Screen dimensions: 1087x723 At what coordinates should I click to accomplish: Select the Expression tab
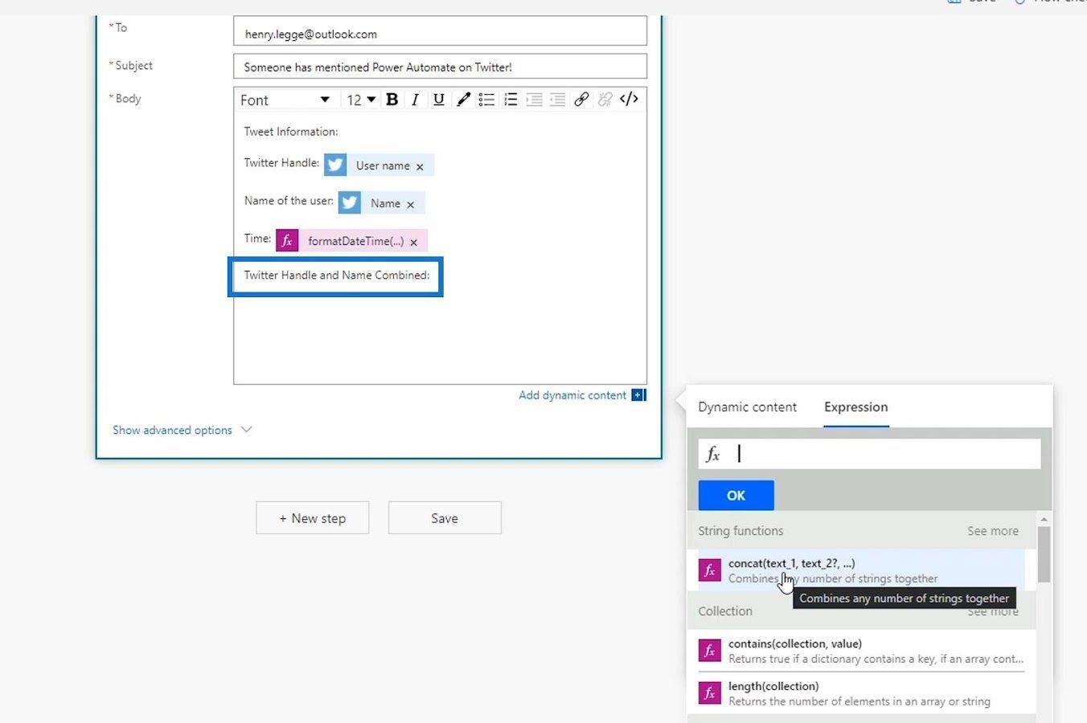click(855, 407)
